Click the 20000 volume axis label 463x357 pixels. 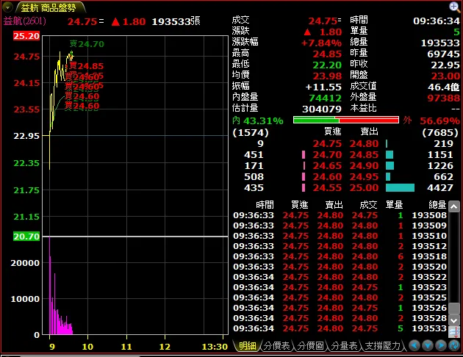25,263
